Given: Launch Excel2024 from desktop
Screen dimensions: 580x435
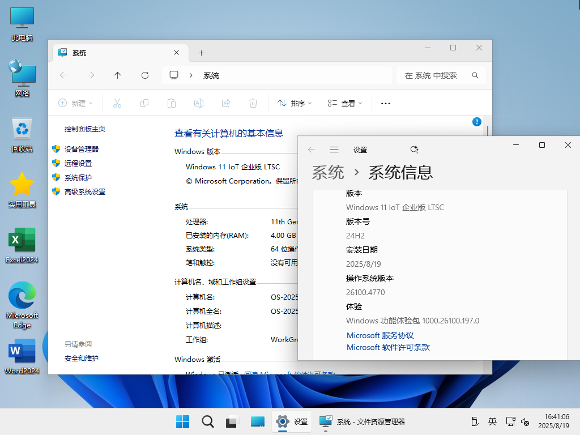Looking at the screenshot, I should (x=22, y=246).
